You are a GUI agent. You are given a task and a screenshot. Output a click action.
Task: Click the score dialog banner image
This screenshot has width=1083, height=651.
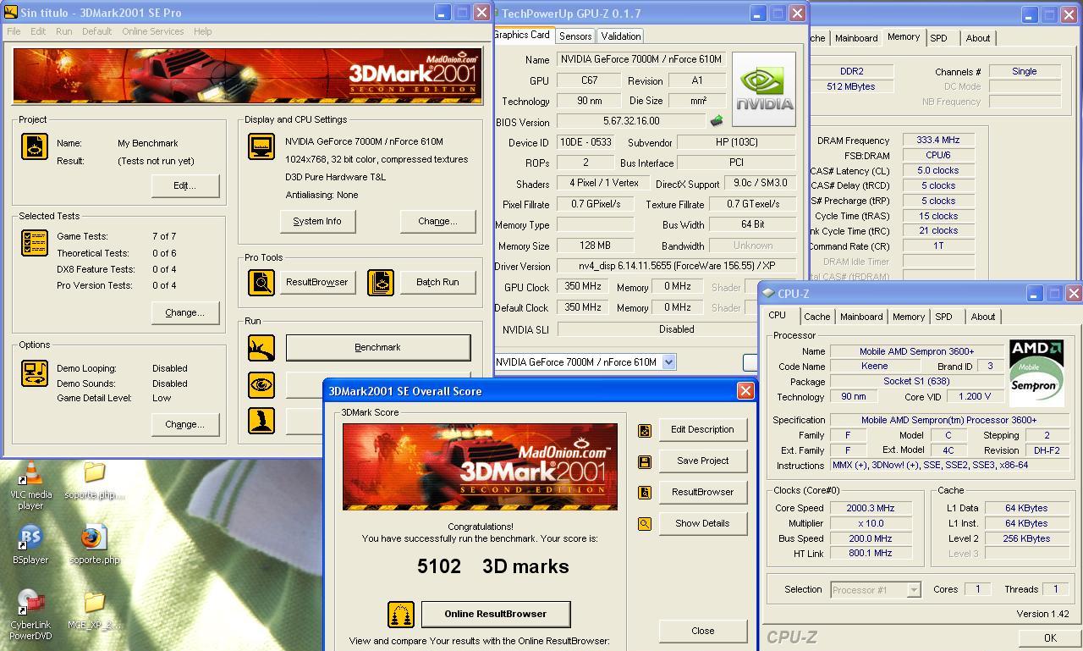[x=480, y=466]
